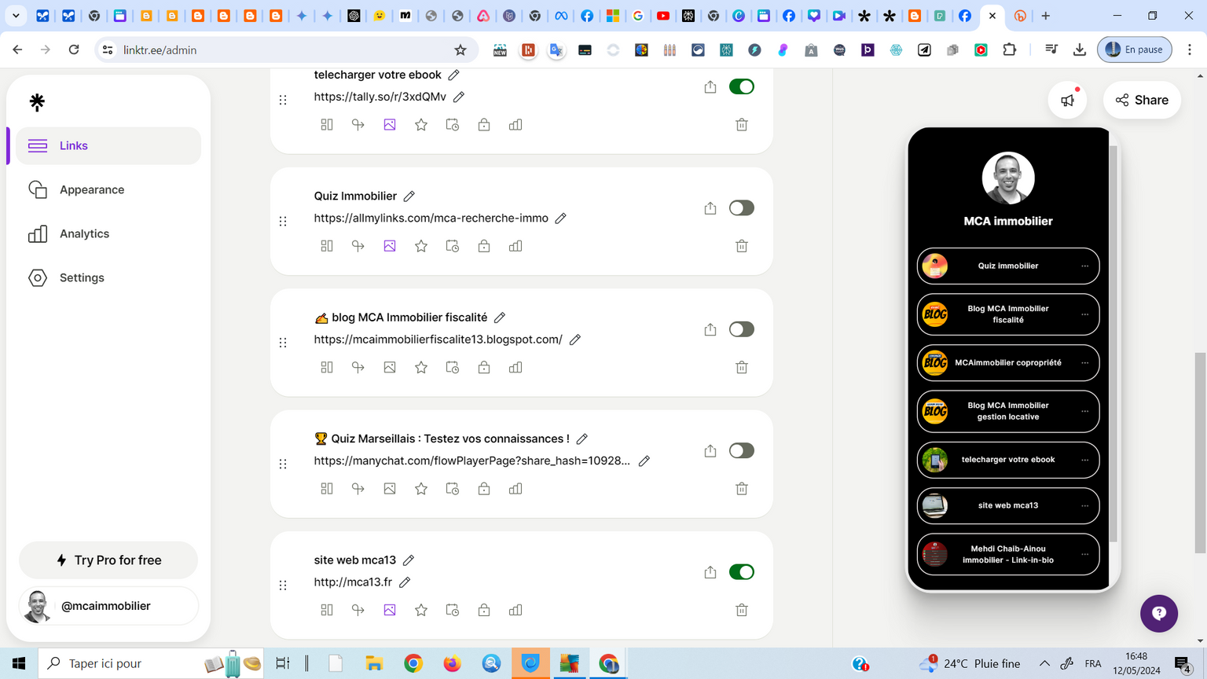The height and width of the screenshot is (679, 1207).
Task: Edit the tally.so URL pencil icon
Action: click(x=459, y=97)
